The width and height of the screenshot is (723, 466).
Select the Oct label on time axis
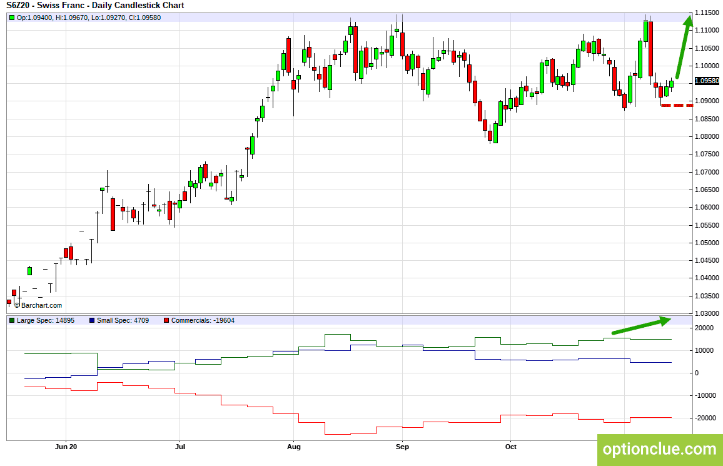[x=511, y=447]
